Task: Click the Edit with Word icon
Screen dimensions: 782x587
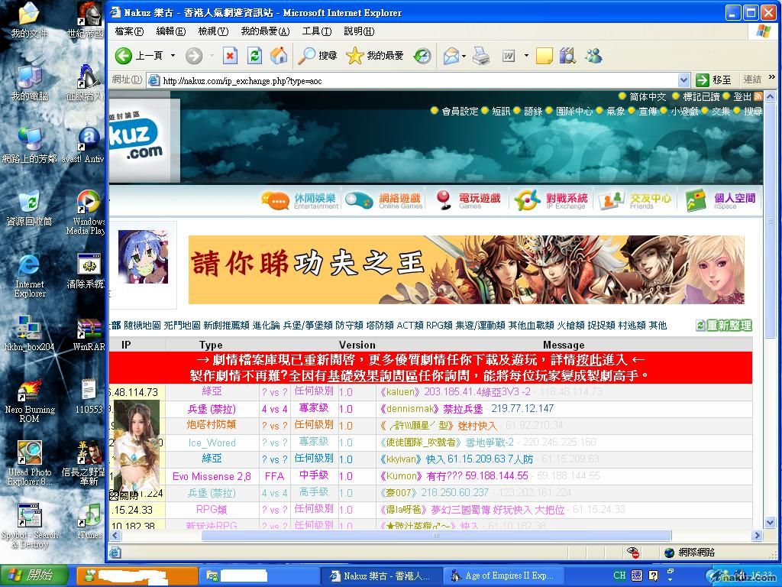Action: click(508, 56)
